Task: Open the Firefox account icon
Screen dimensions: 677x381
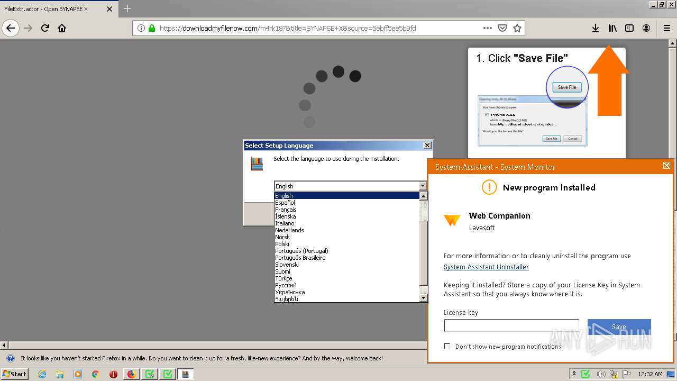Action: (x=646, y=28)
